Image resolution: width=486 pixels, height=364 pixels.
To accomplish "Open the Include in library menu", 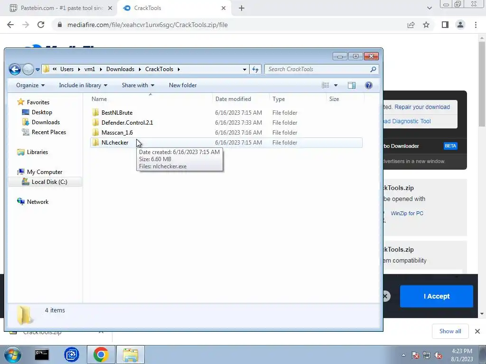I will 83,85.
